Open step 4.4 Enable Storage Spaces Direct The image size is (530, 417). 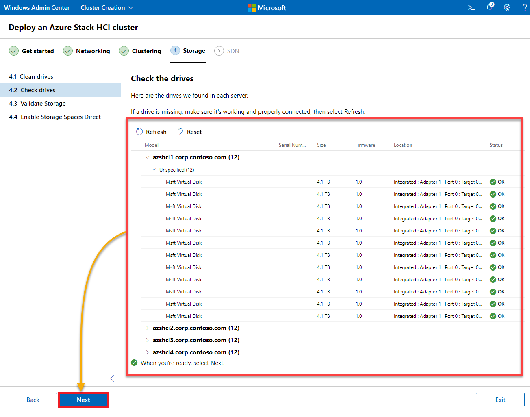point(60,117)
